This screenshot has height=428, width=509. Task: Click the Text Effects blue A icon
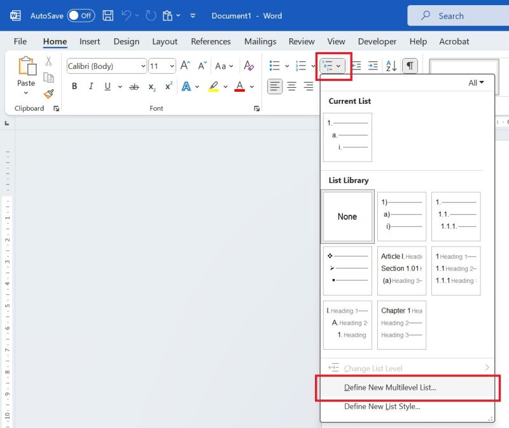[x=186, y=87]
